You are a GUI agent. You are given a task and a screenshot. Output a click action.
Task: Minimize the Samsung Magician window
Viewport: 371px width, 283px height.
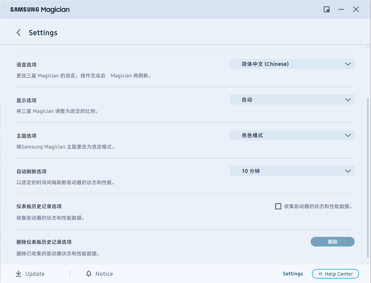point(341,10)
